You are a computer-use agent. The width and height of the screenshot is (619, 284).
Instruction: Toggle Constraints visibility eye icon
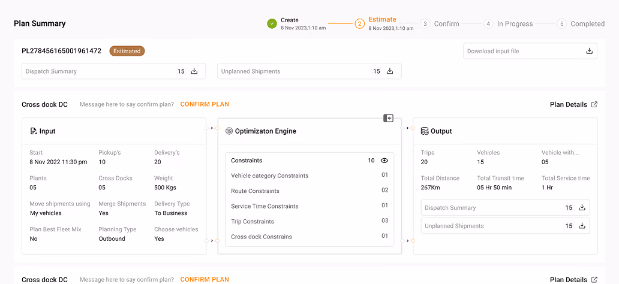point(384,161)
